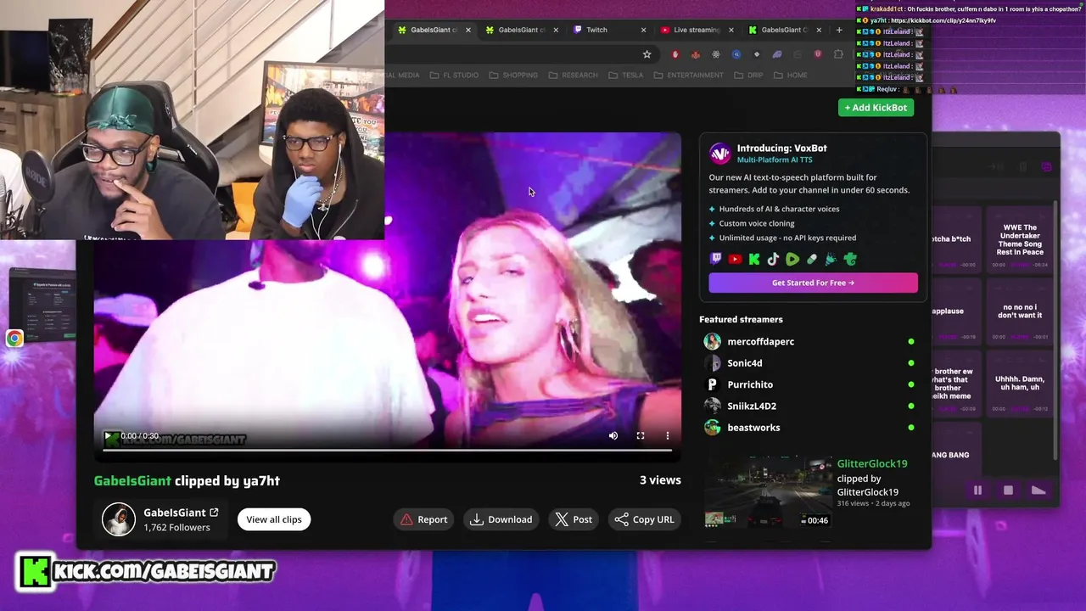Open GlitterGlock19 clip title link
1086x611 pixels.
click(x=872, y=463)
